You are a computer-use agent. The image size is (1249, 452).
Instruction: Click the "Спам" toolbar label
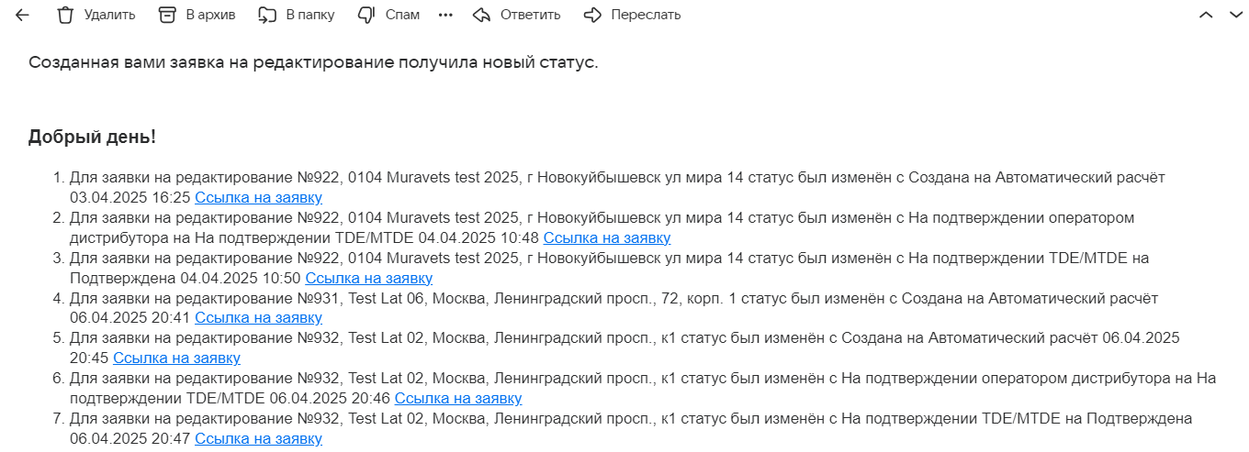(402, 15)
